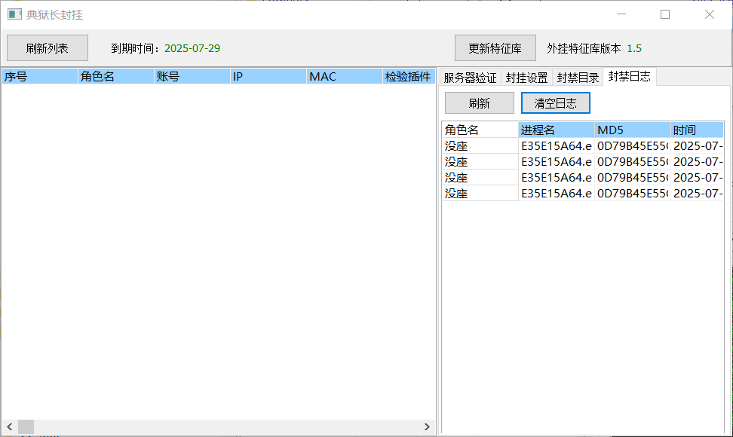
Task: Click the horizontal scrollbar thumb in player list
Action: (x=26, y=426)
